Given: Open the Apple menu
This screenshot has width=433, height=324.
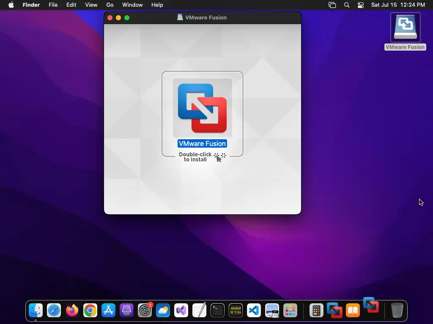Looking at the screenshot, I should [11, 5].
